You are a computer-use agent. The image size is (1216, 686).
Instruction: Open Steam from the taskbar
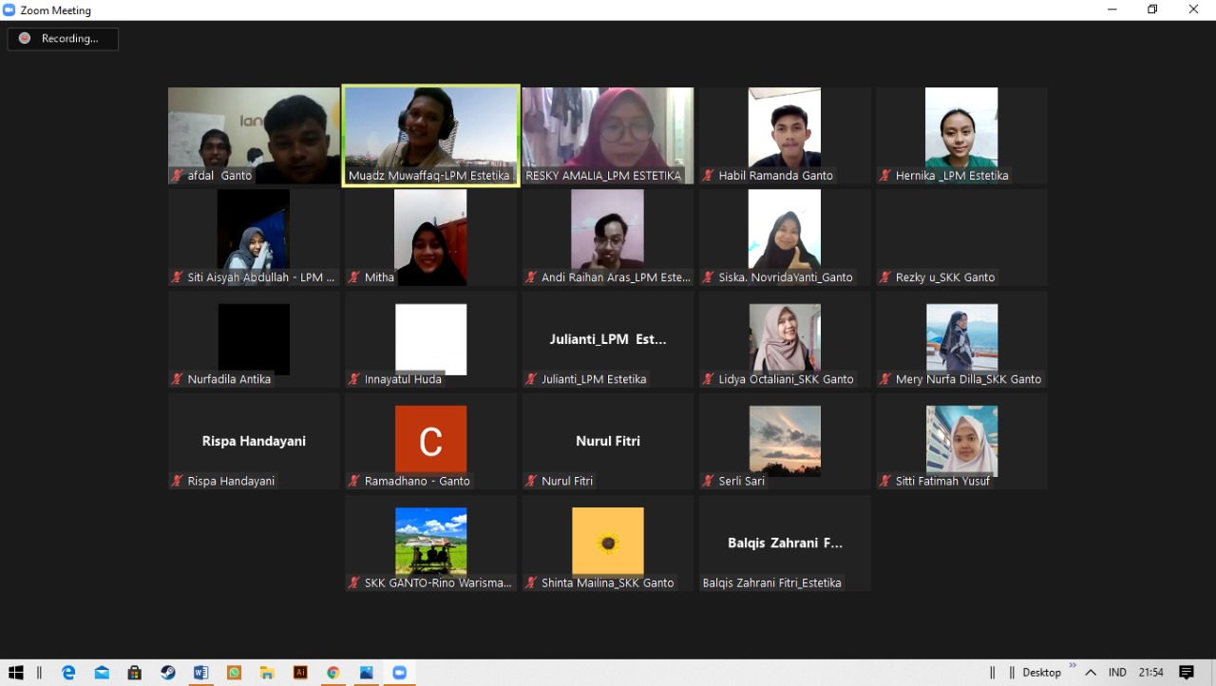[x=168, y=673]
